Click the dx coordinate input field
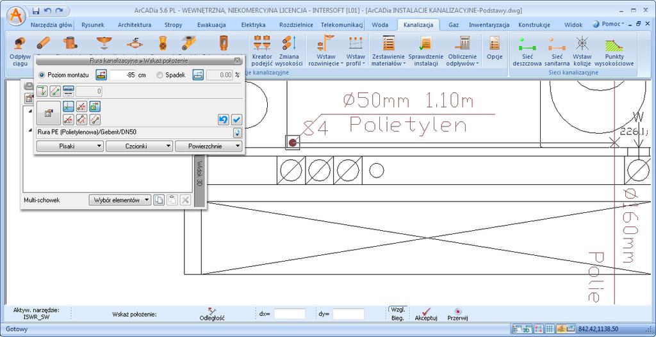This screenshot has height=337, width=656. pyautogui.click(x=290, y=314)
